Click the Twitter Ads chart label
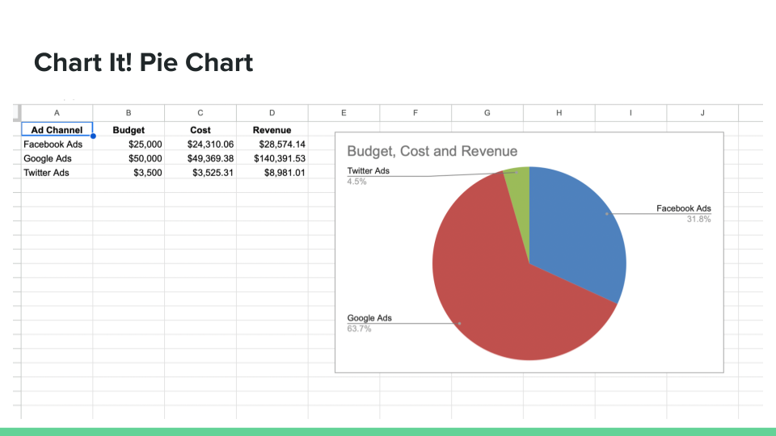The image size is (776, 436). (x=369, y=170)
